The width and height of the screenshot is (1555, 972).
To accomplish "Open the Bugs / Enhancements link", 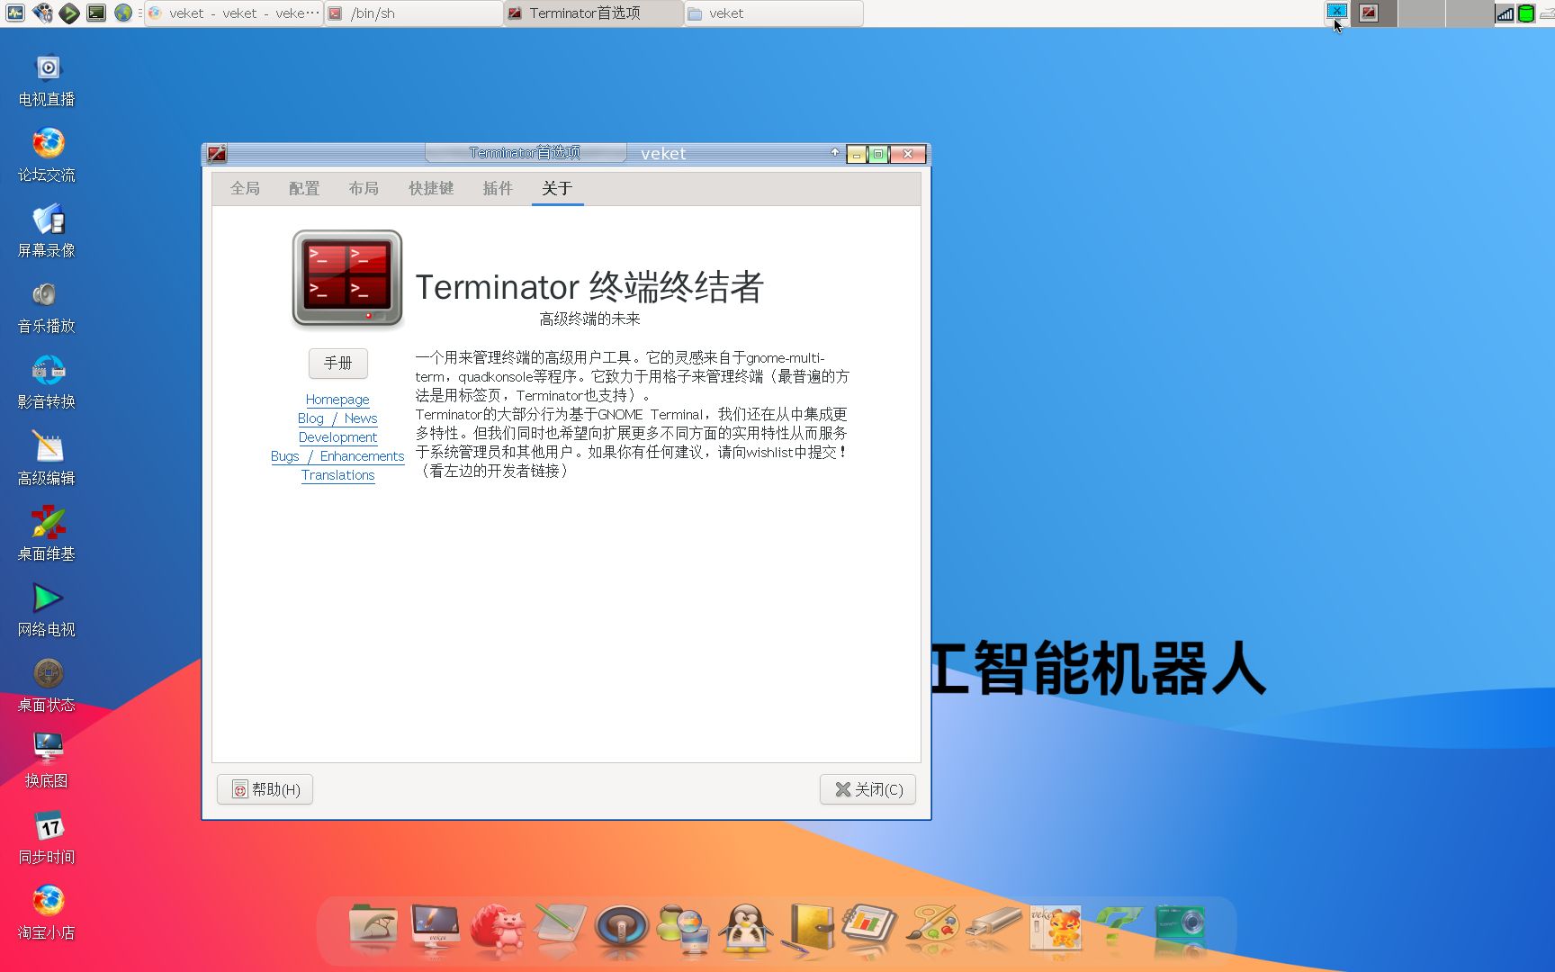I will click(x=337, y=456).
